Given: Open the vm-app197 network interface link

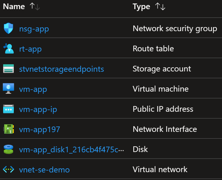Looking at the screenshot, I should [40, 129].
